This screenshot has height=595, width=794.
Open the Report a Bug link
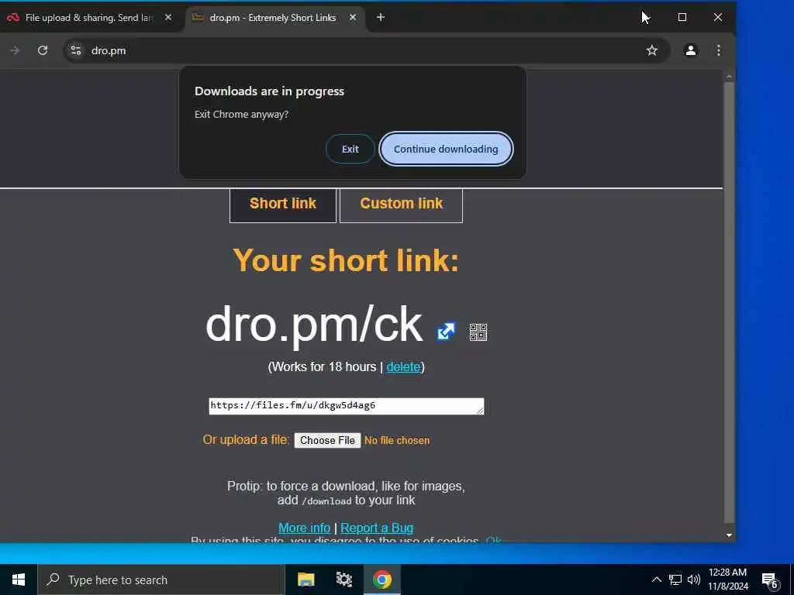(x=377, y=528)
